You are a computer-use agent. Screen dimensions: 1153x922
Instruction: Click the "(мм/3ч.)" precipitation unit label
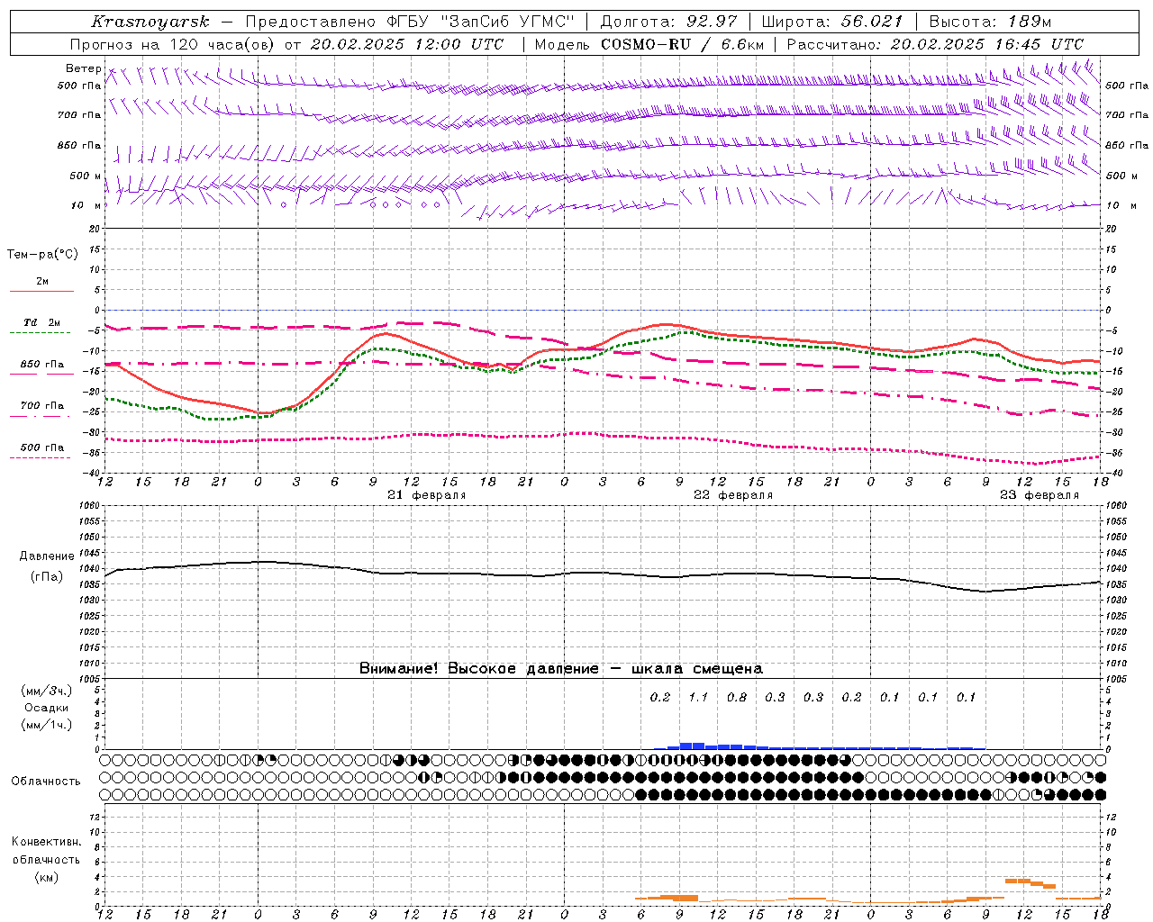click(x=46, y=691)
